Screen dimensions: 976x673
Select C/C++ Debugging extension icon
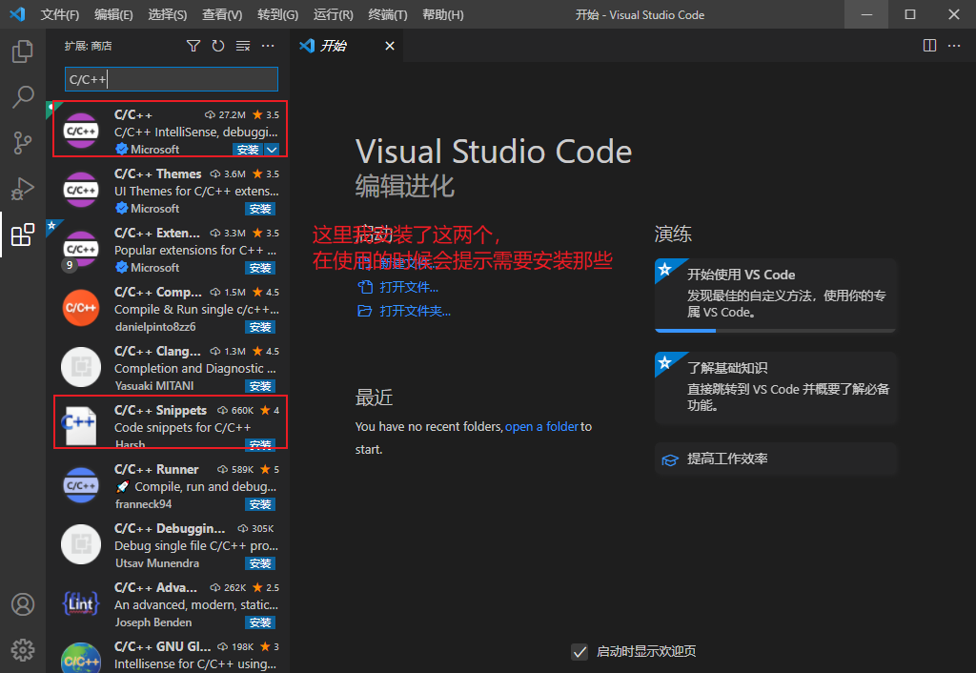point(81,544)
